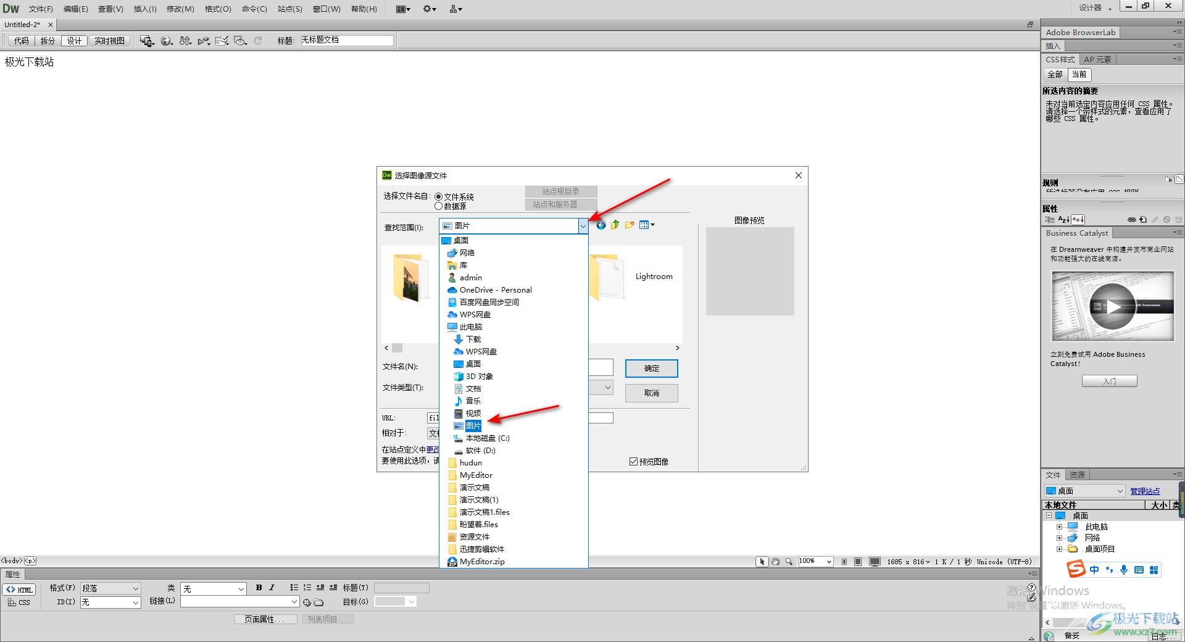Click the 取消 button in dialog
Screen dimensions: 1185x642
click(652, 393)
